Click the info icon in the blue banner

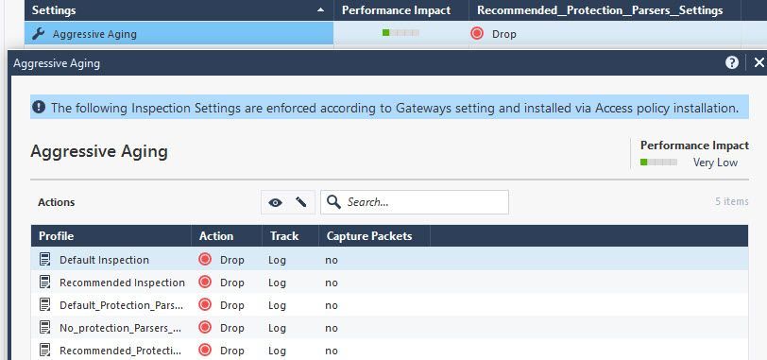point(39,107)
